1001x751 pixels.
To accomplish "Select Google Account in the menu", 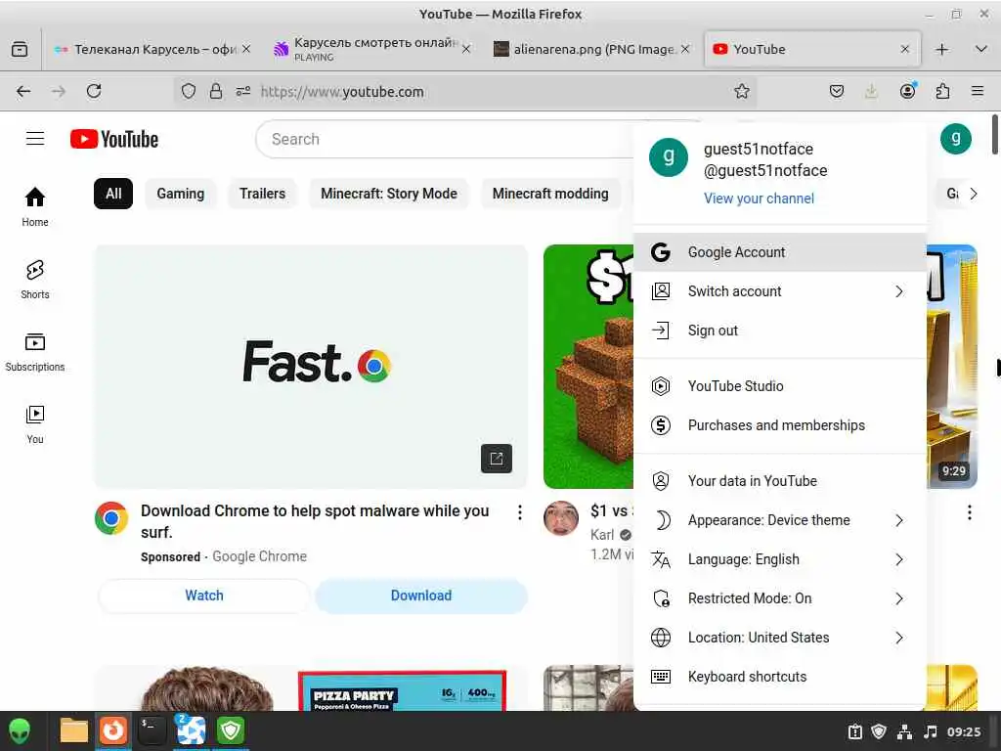I will click(x=779, y=252).
